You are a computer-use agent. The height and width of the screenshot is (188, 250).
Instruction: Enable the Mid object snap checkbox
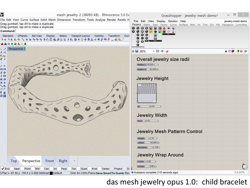click(33, 169)
